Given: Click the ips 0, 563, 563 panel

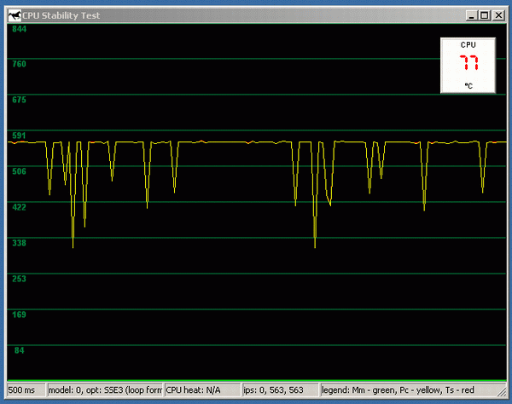Looking at the screenshot, I should [274, 390].
